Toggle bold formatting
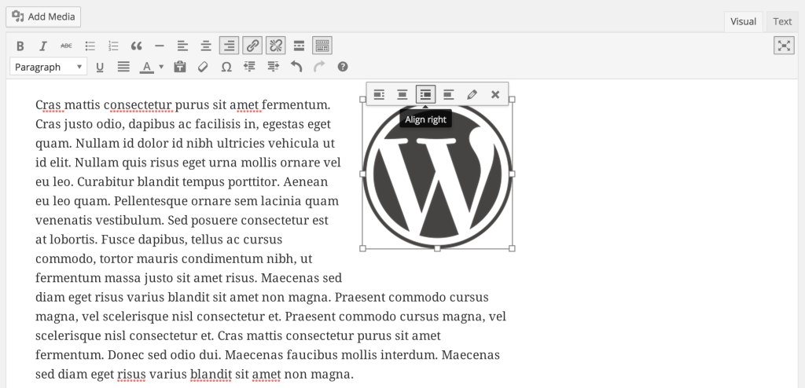 click(x=20, y=46)
